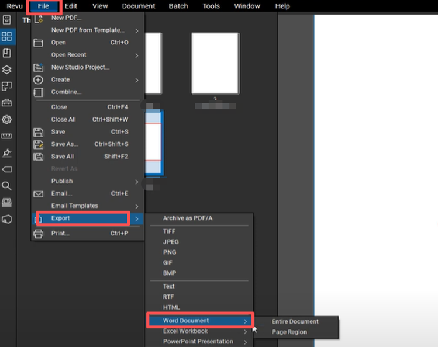Open the Measurements ruler icon in sidebar
438x347 pixels.
pyautogui.click(x=6, y=136)
